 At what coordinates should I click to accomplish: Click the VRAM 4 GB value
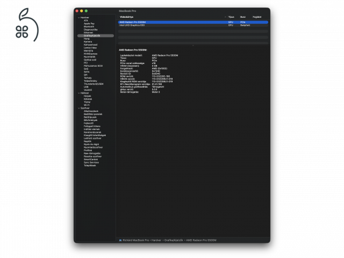pos(154,66)
